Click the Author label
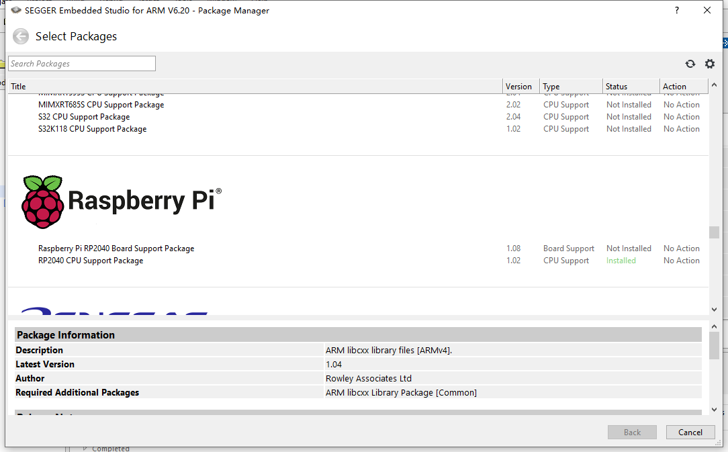 coord(30,379)
